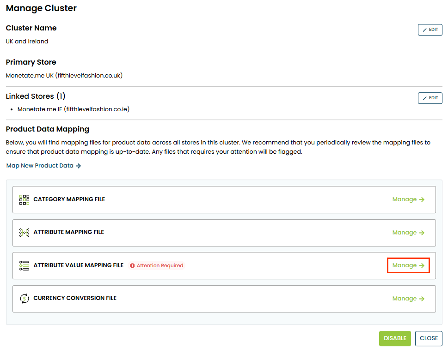Disable this cluster

395,338
